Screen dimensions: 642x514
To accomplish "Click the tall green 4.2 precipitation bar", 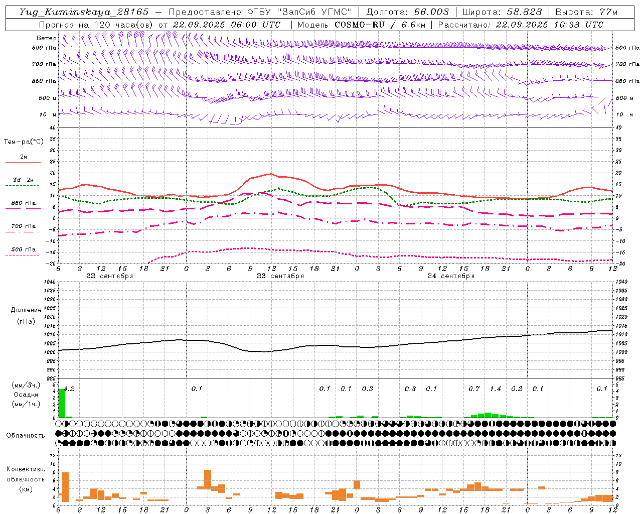I will tap(62, 403).
